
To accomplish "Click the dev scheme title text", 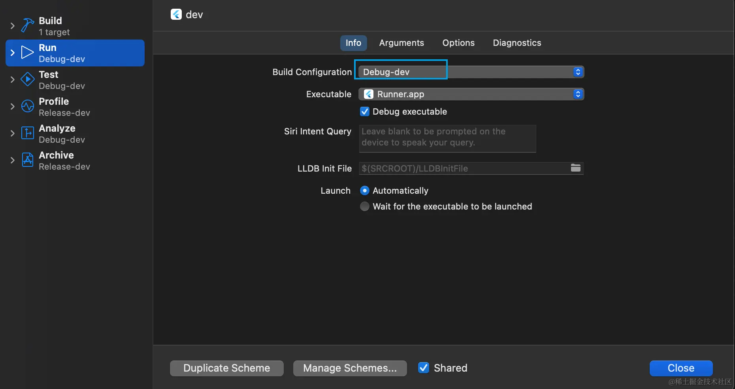I will click(194, 15).
